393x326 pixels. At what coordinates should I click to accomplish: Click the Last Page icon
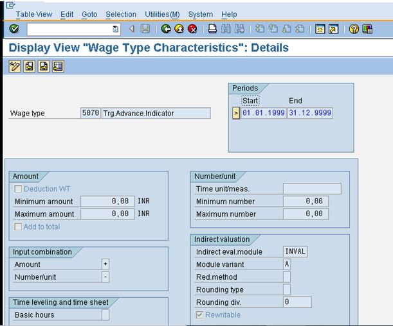(300, 29)
